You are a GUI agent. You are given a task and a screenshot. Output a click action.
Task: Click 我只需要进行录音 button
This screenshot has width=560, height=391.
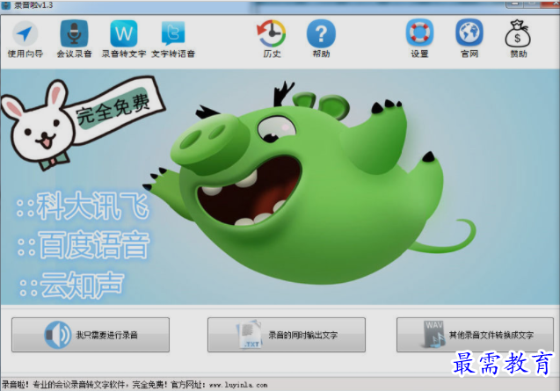(91, 335)
